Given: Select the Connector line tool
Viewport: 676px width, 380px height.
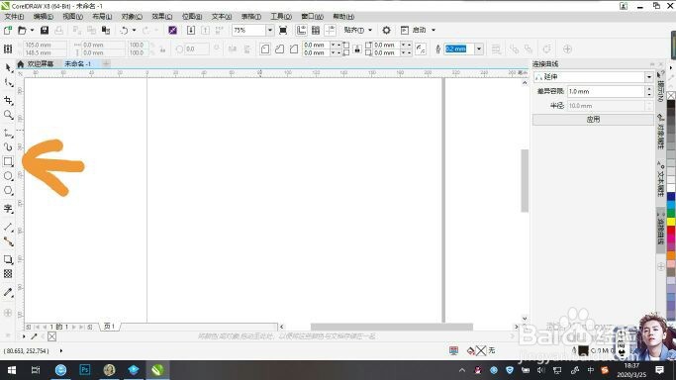Looking at the screenshot, I should [x=8, y=241].
